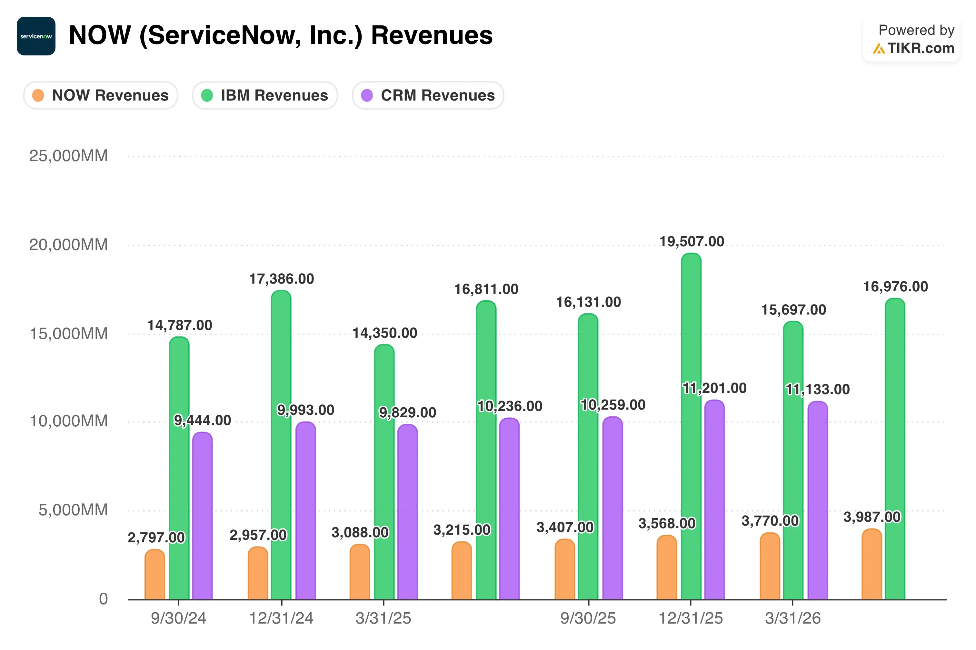The height and width of the screenshot is (650, 976).
Task: Click the 9,444.00 value label
Action: [x=203, y=420]
